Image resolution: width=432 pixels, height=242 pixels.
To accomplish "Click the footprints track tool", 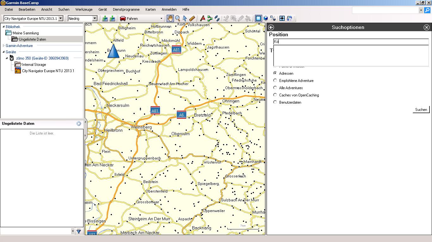I will pyautogui.click(x=217, y=19).
